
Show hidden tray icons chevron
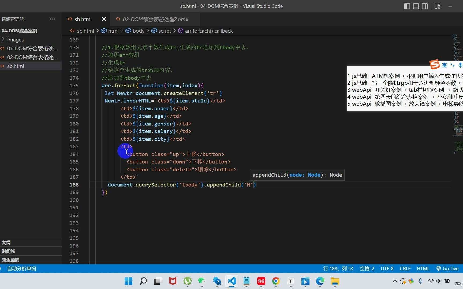395,281
